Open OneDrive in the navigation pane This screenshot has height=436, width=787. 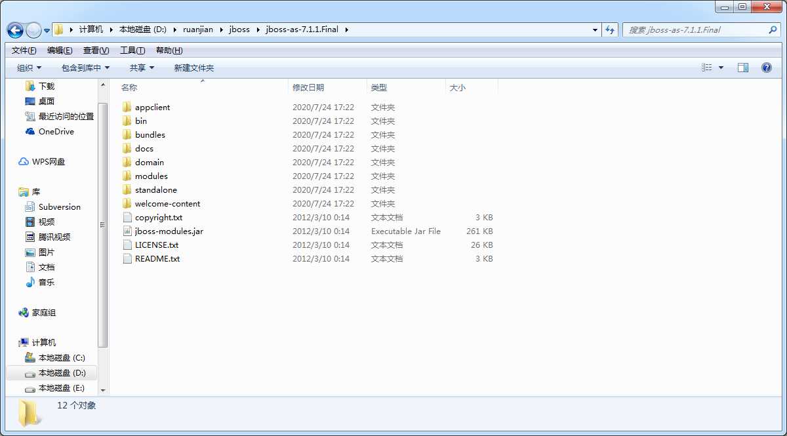56,131
